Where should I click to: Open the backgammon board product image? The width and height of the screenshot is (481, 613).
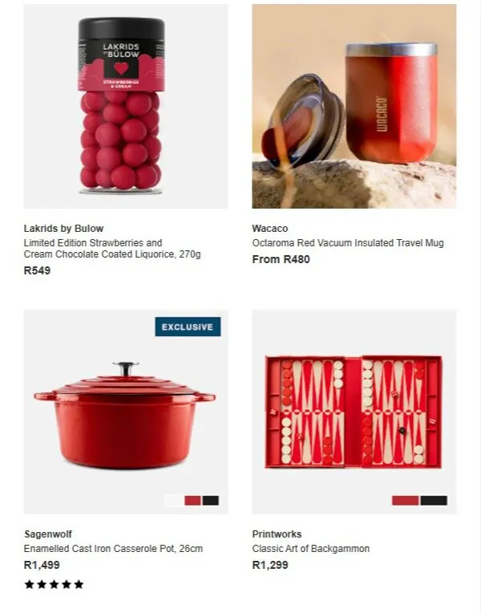pyautogui.click(x=354, y=412)
